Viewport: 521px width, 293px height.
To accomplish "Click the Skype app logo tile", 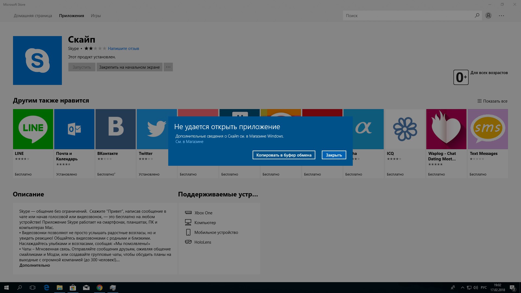I will click(37, 60).
